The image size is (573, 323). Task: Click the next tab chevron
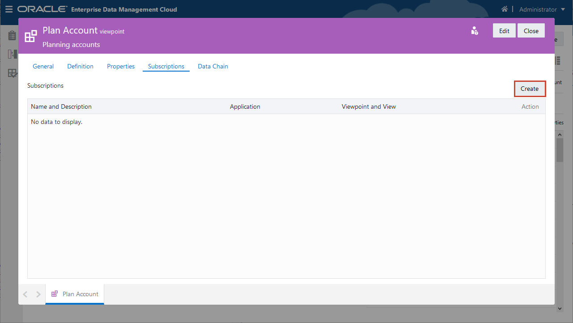(x=38, y=294)
